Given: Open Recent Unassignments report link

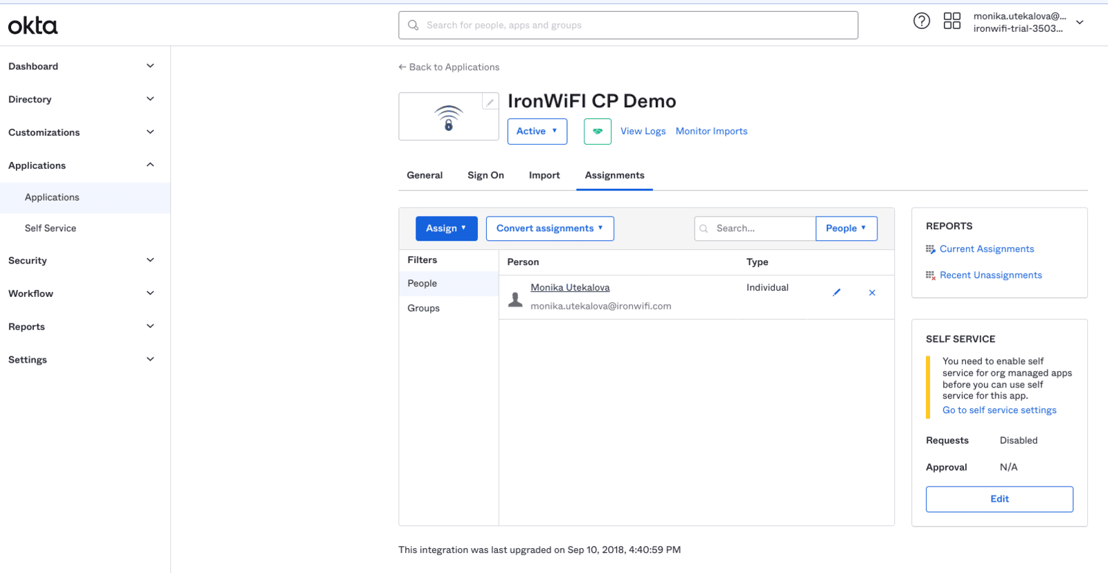Looking at the screenshot, I should [x=990, y=275].
